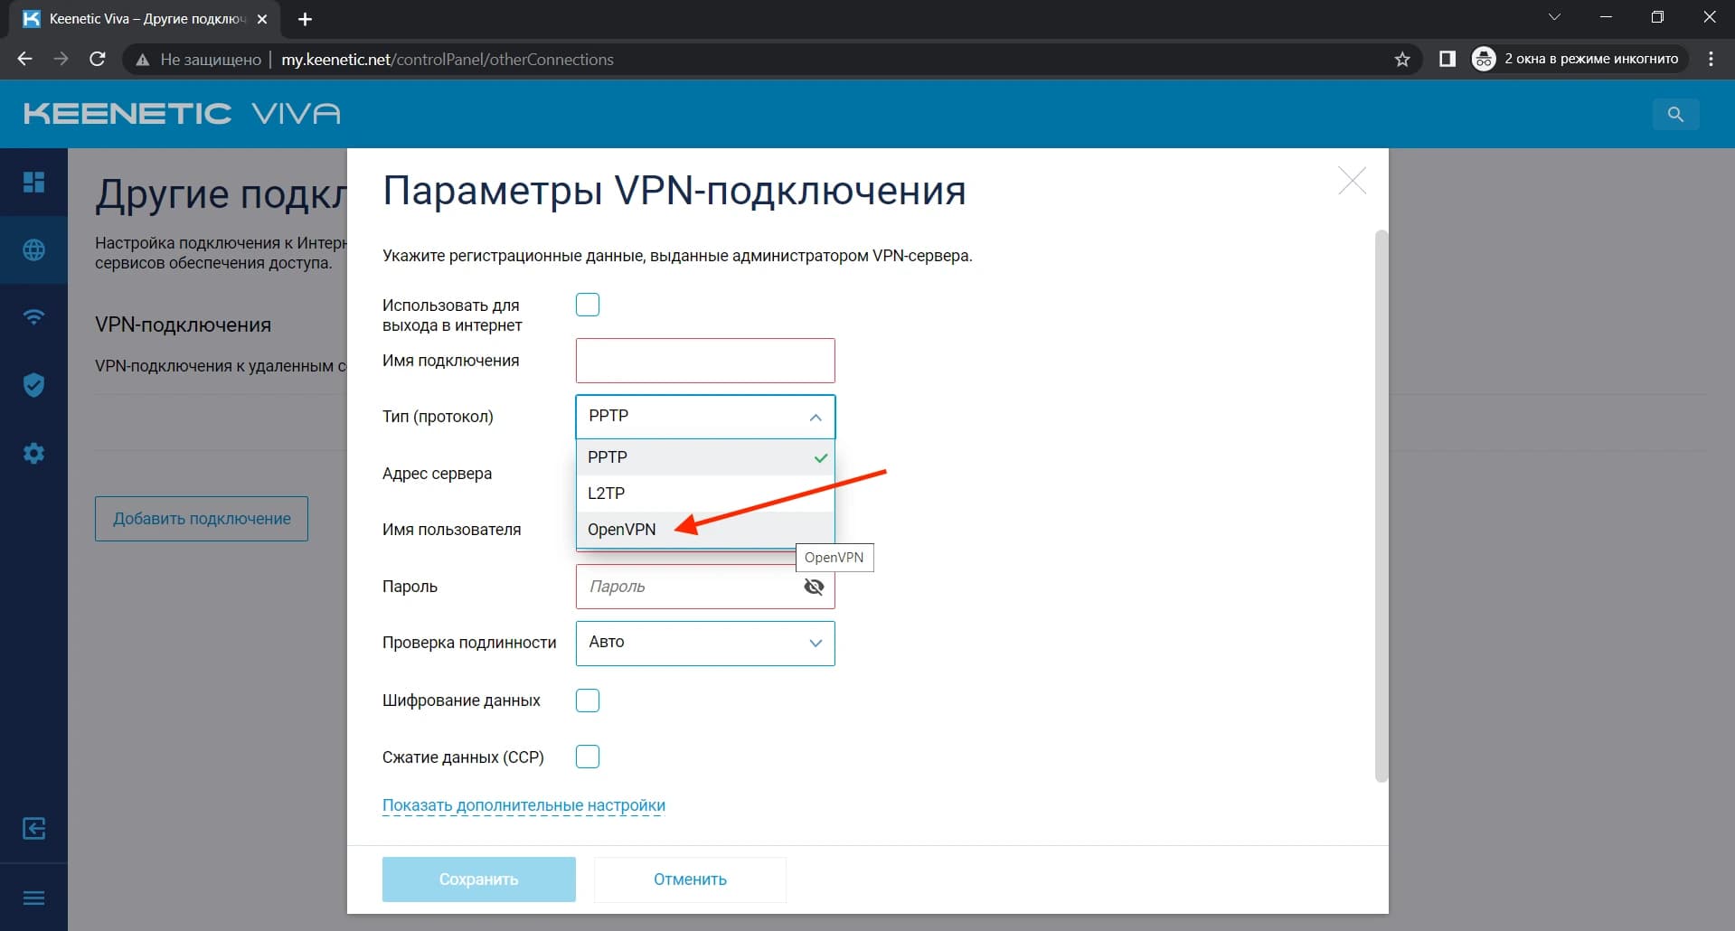Open the Wi-Fi section from sidebar
This screenshot has height=931, width=1735.
pyautogui.click(x=33, y=317)
